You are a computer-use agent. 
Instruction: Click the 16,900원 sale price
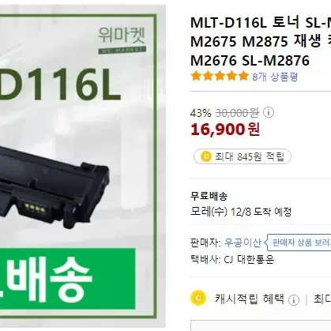coord(225,130)
